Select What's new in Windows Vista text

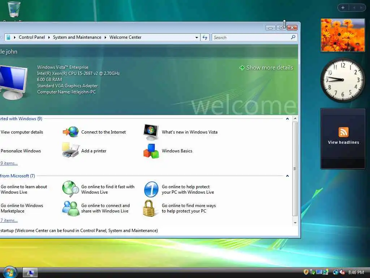(189, 132)
